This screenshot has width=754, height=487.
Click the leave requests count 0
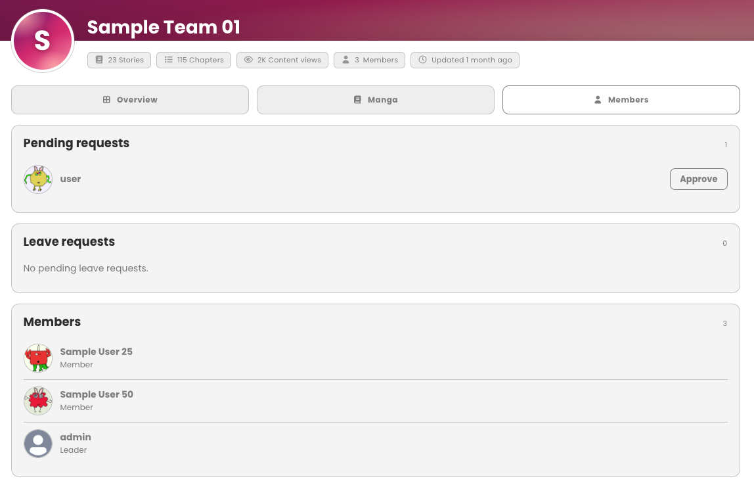tap(724, 243)
